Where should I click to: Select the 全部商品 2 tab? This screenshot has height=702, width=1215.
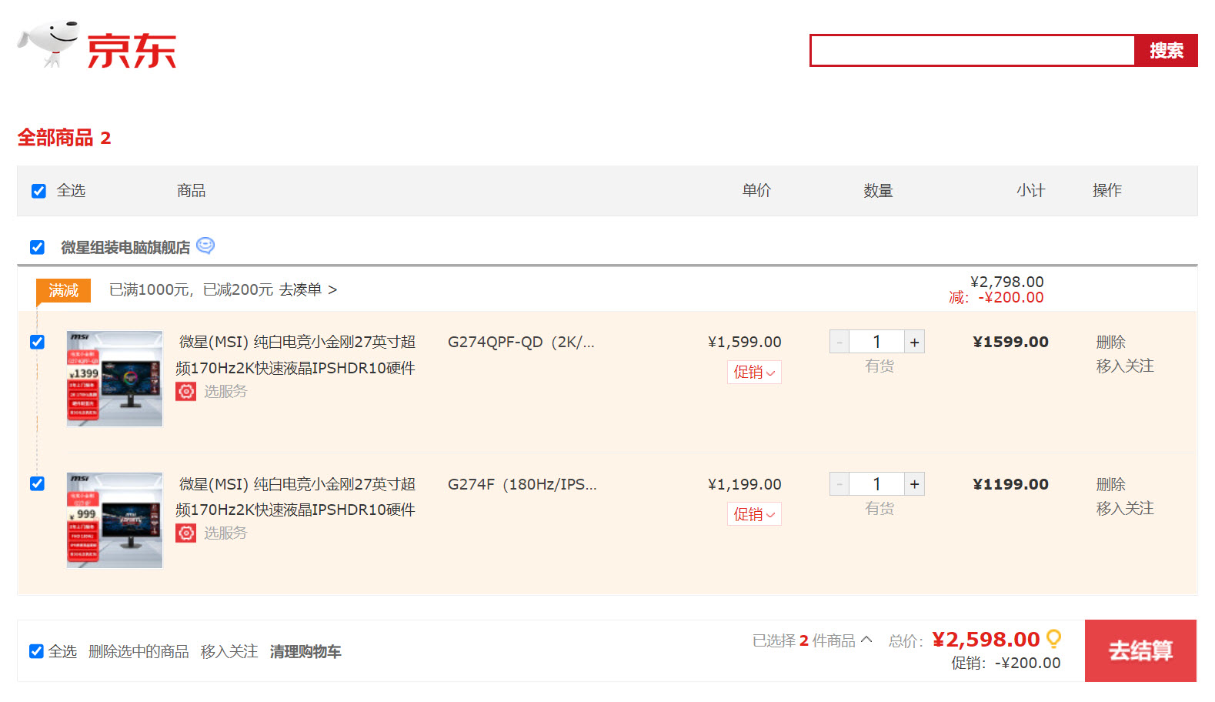(64, 138)
